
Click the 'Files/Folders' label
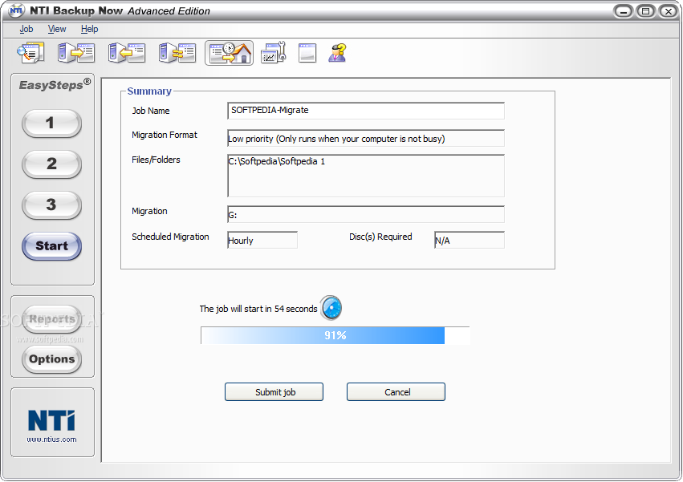(156, 160)
